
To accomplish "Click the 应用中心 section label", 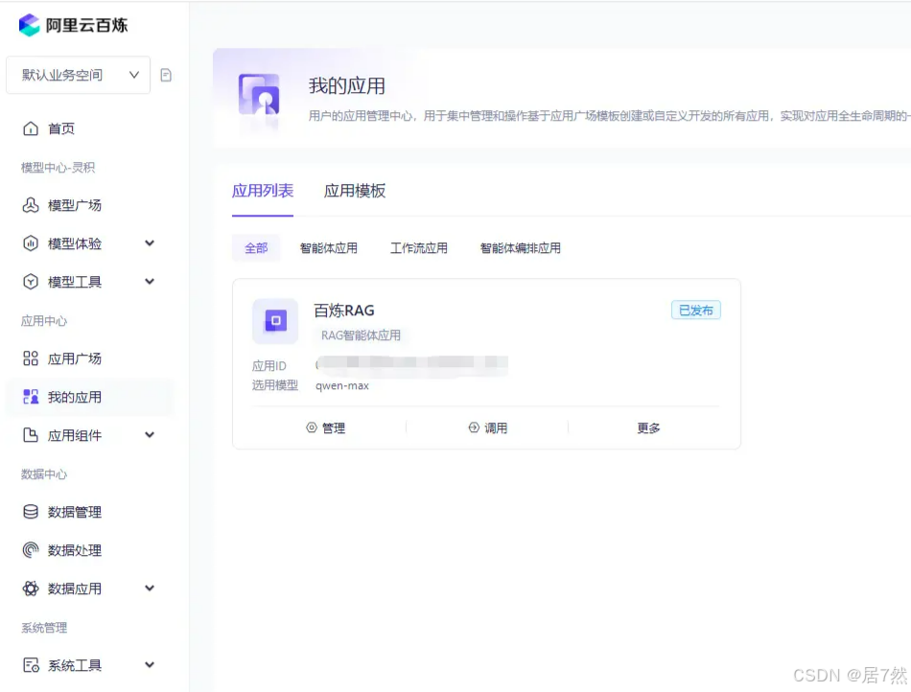I will pos(44,320).
